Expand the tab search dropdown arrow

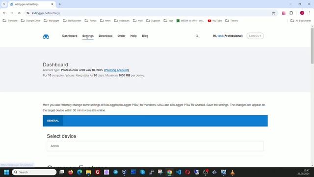coord(4,4)
